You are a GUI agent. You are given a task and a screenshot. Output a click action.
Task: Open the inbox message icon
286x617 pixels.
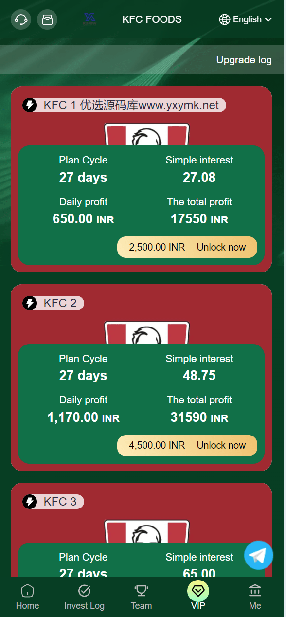click(47, 19)
